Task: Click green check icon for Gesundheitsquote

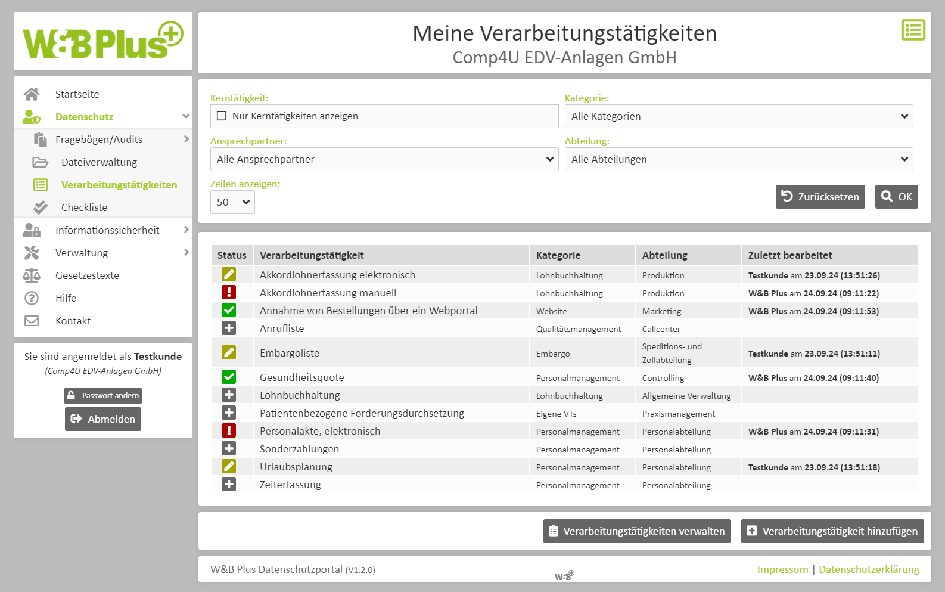Action: click(x=229, y=377)
